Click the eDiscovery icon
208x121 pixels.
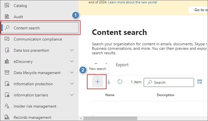[x=7, y=61]
